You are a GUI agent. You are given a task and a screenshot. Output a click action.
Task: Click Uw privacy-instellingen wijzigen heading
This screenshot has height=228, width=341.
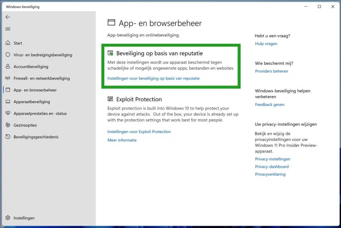(286, 124)
